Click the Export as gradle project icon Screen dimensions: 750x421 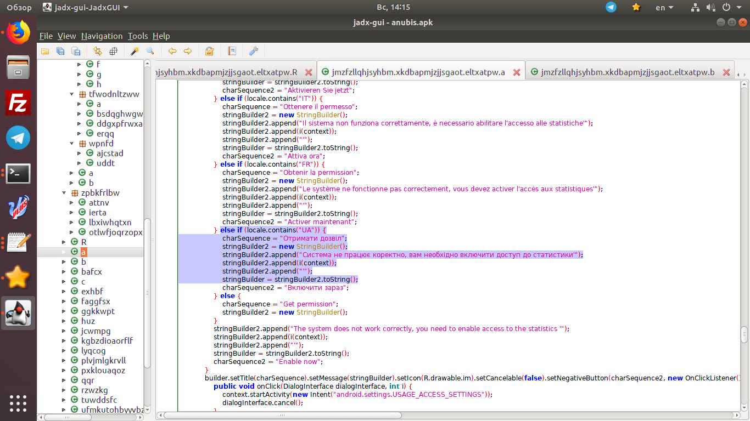[x=75, y=51]
